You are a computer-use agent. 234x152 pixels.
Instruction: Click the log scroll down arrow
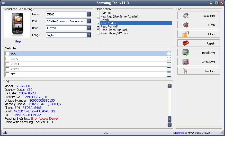[169, 125]
